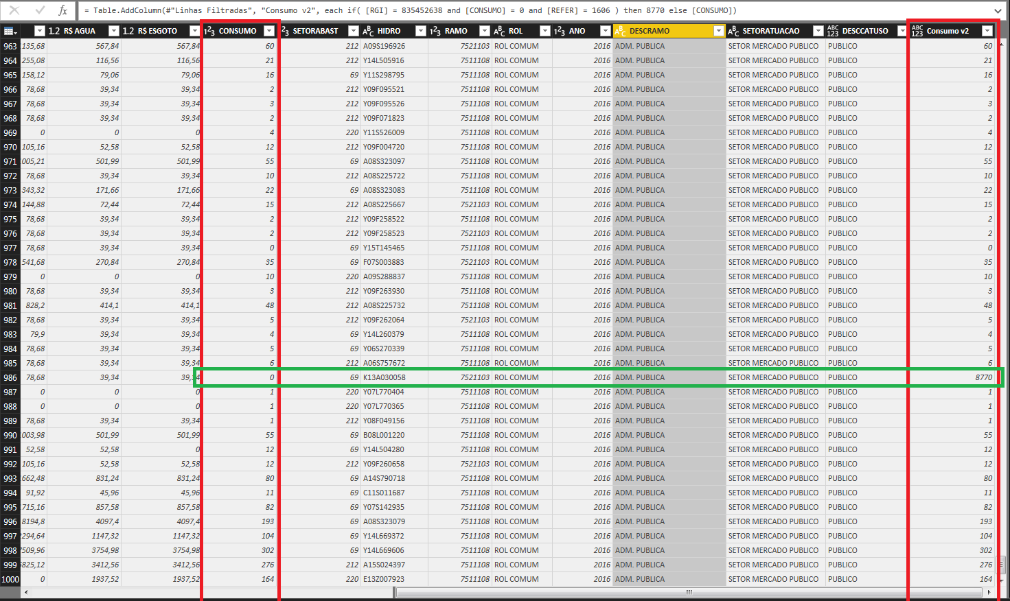Open the table menu icon at the grid corner
1010x601 pixels.
tap(10, 31)
